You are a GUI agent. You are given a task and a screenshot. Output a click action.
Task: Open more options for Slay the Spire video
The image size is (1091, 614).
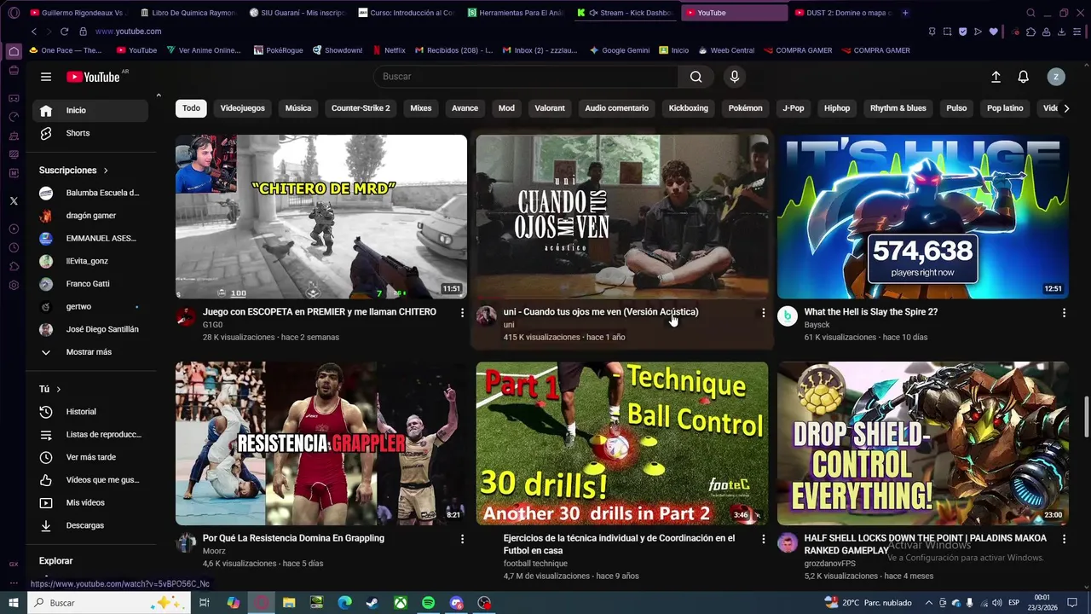click(x=1064, y=313)
